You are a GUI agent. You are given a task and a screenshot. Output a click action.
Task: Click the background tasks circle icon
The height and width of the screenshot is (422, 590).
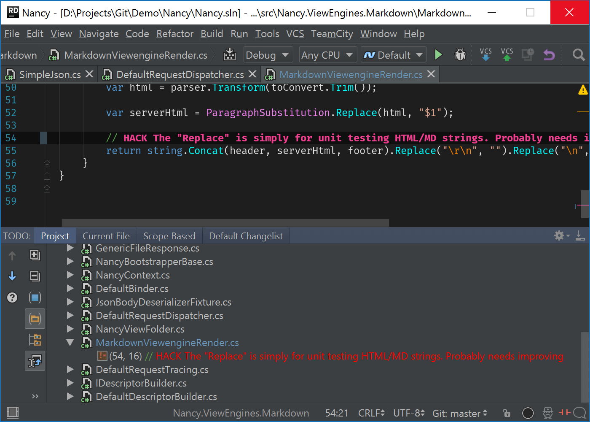click(x=528, y=413)
